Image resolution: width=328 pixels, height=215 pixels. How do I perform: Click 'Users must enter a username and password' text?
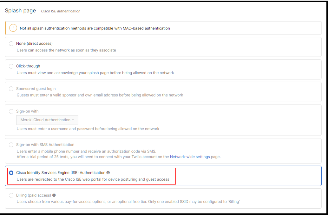pyautogui.click(x=88, y=129)
